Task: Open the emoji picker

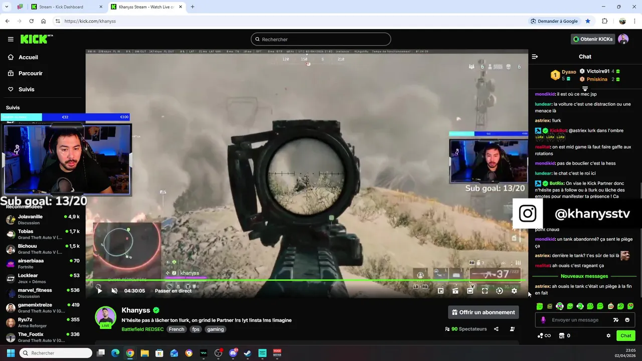Action: pos(627,320)
